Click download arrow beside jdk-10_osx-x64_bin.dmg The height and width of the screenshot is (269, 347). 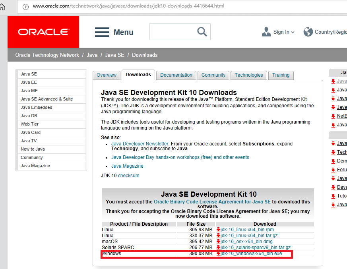pyautogui.click(x=218, y=241)
